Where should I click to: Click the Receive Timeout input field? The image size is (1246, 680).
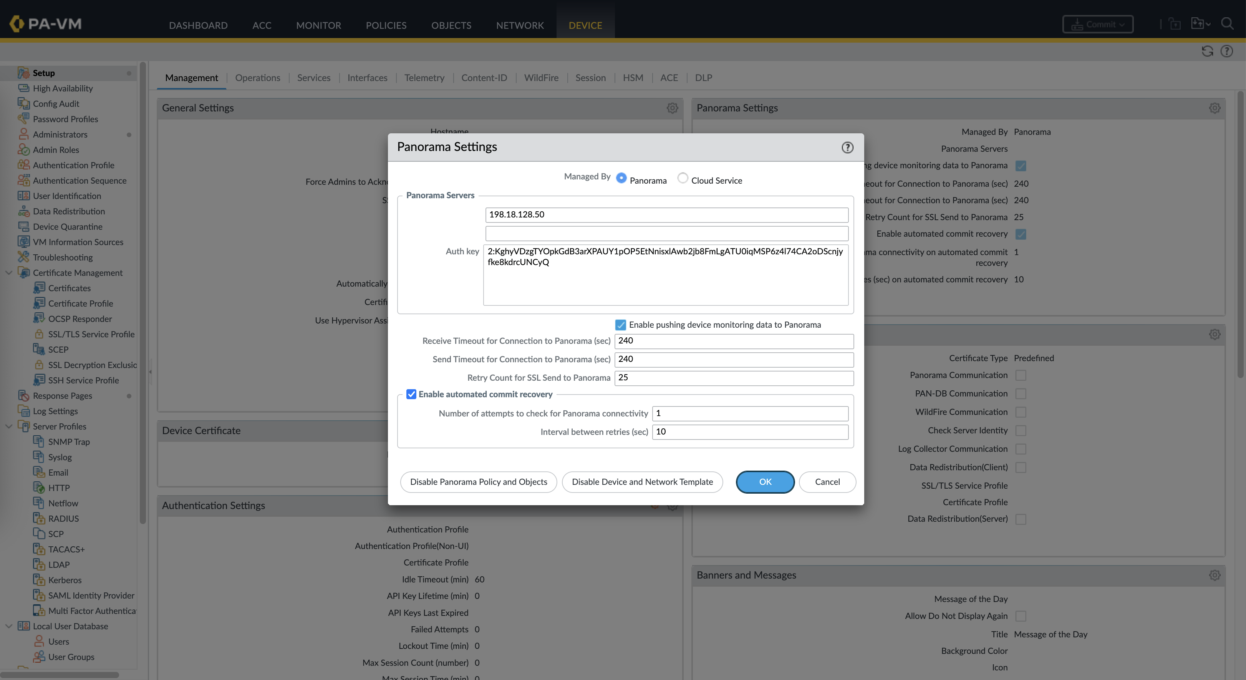(733, 341)
